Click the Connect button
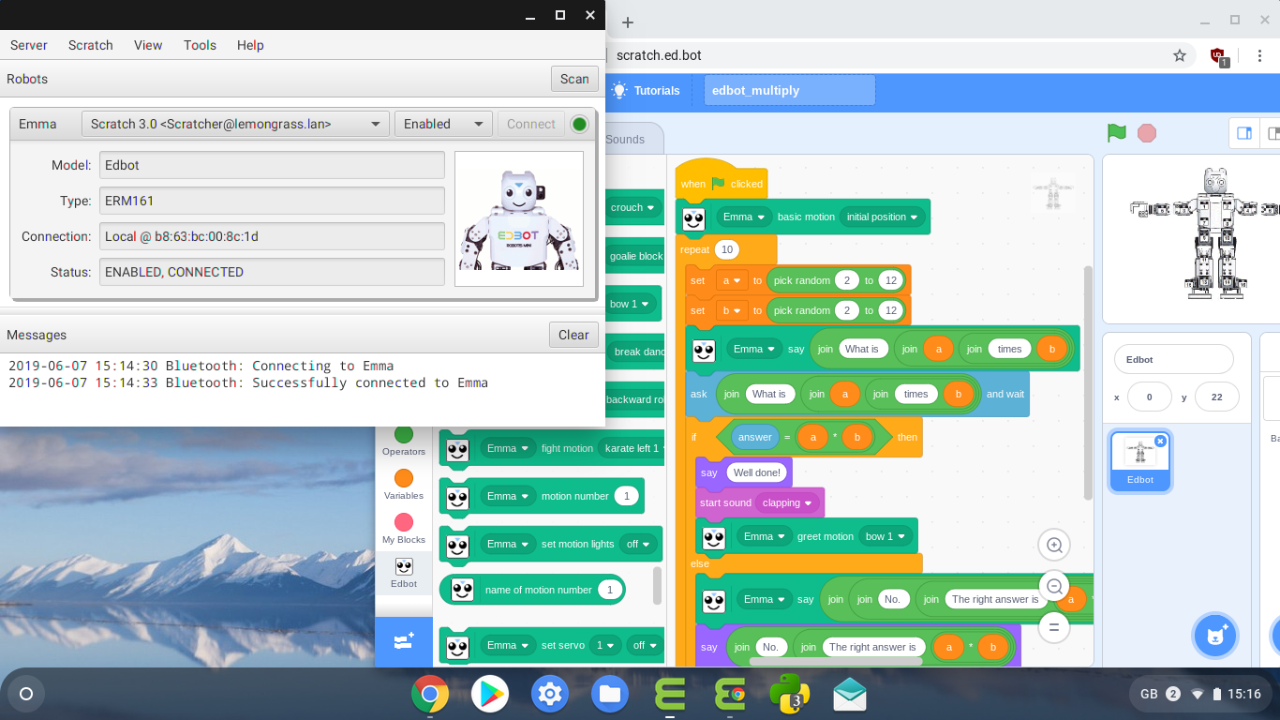This screenshot has width=1280, height=720. (531, 124)
